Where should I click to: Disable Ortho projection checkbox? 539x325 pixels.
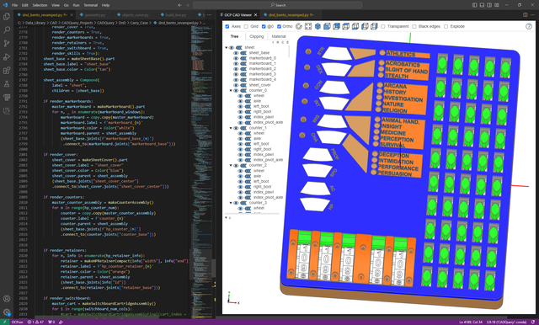pos(279,26)
